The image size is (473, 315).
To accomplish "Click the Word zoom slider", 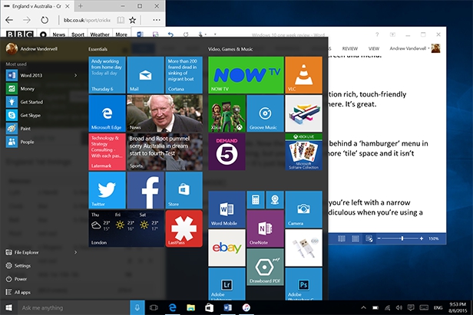I will tap(404, 238).
